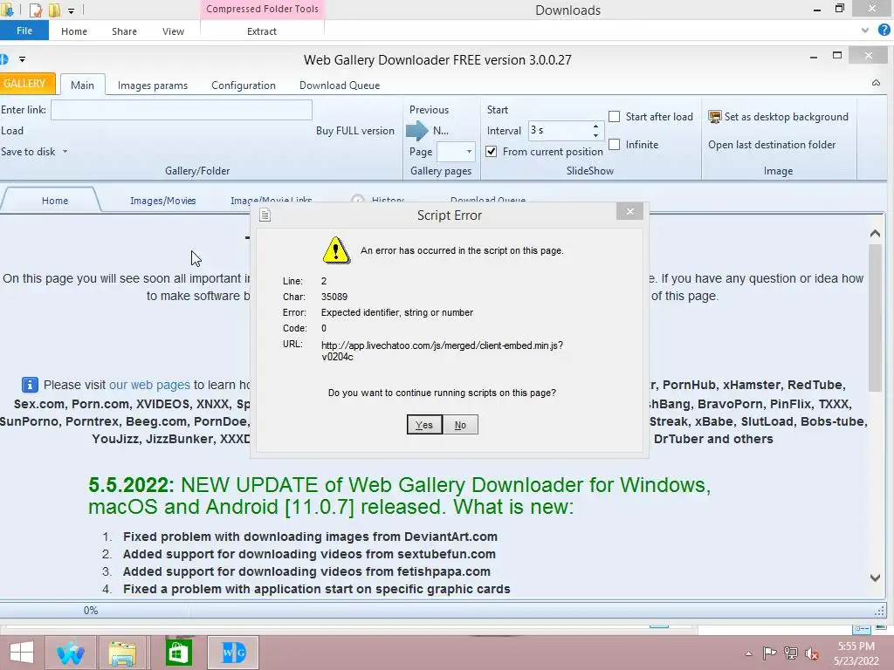
Task: Follow the our web pages link
Action: coord(149,385)
